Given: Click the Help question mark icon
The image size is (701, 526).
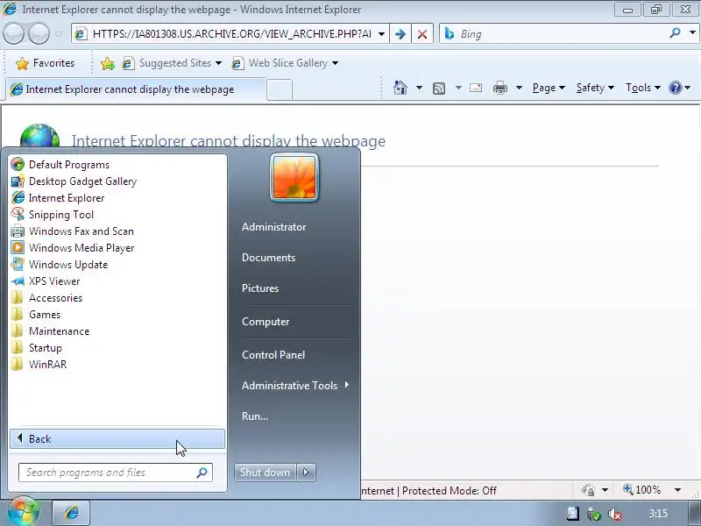Looking at the screenshot, I should click(676, 88).
